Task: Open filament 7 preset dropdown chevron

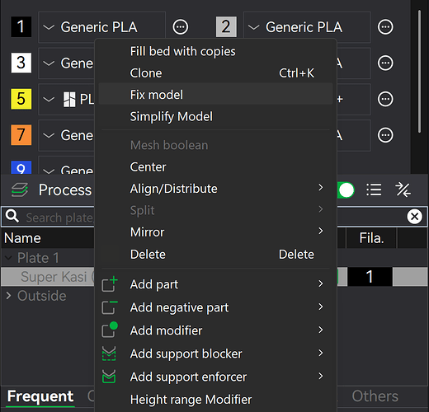Action: coord(49,135)
